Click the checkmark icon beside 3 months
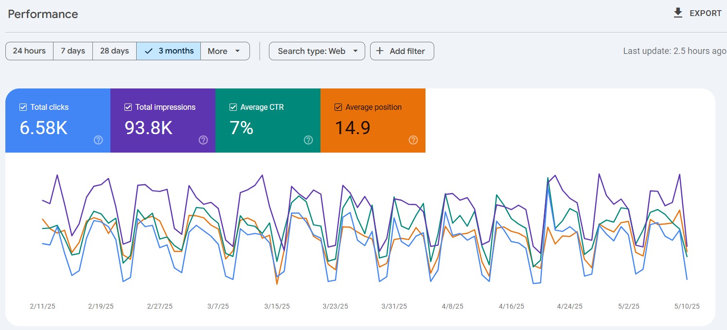727x330 pixels. pos(149,51)
